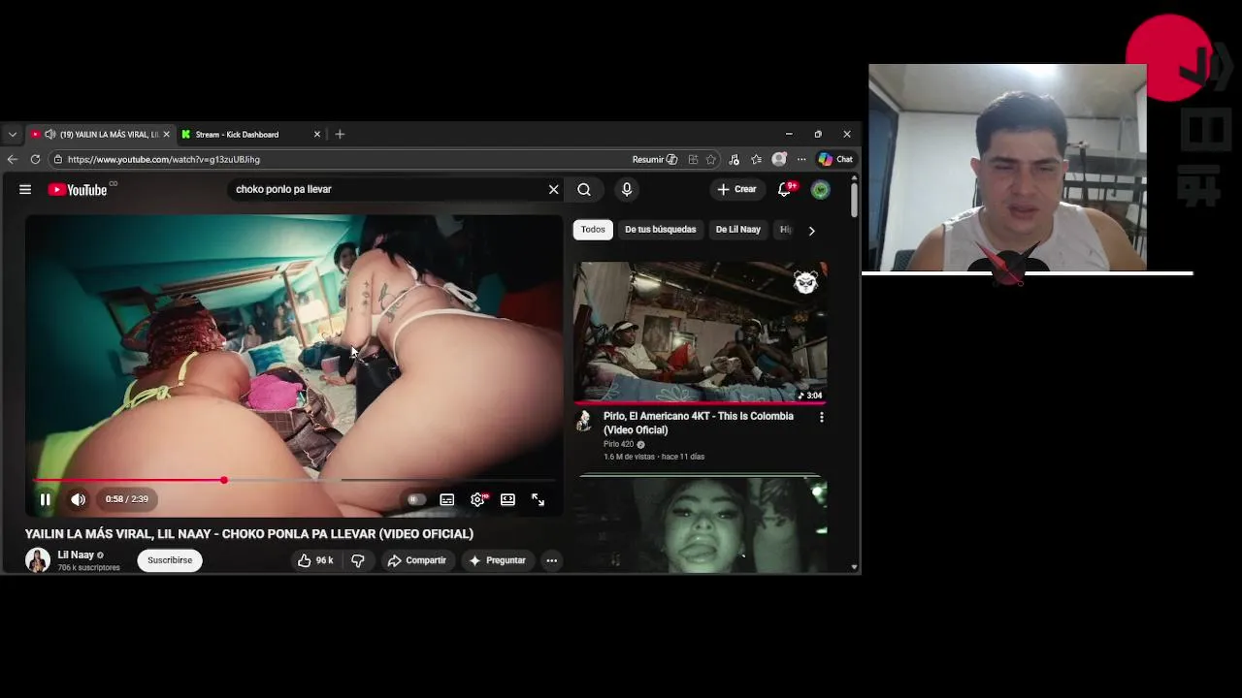Click the scrollbar down arrow
Screen dimensions: 1242x698
(854, 567)
